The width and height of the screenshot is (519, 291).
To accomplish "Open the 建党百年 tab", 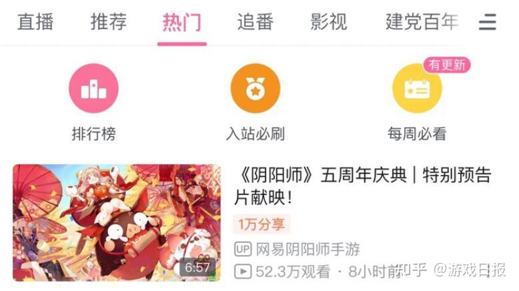I will coord(422,22).
